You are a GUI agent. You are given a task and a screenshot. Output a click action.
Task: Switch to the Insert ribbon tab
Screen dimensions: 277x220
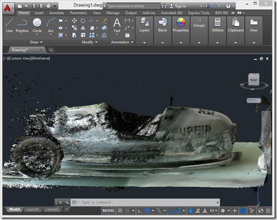pos(39,13)
